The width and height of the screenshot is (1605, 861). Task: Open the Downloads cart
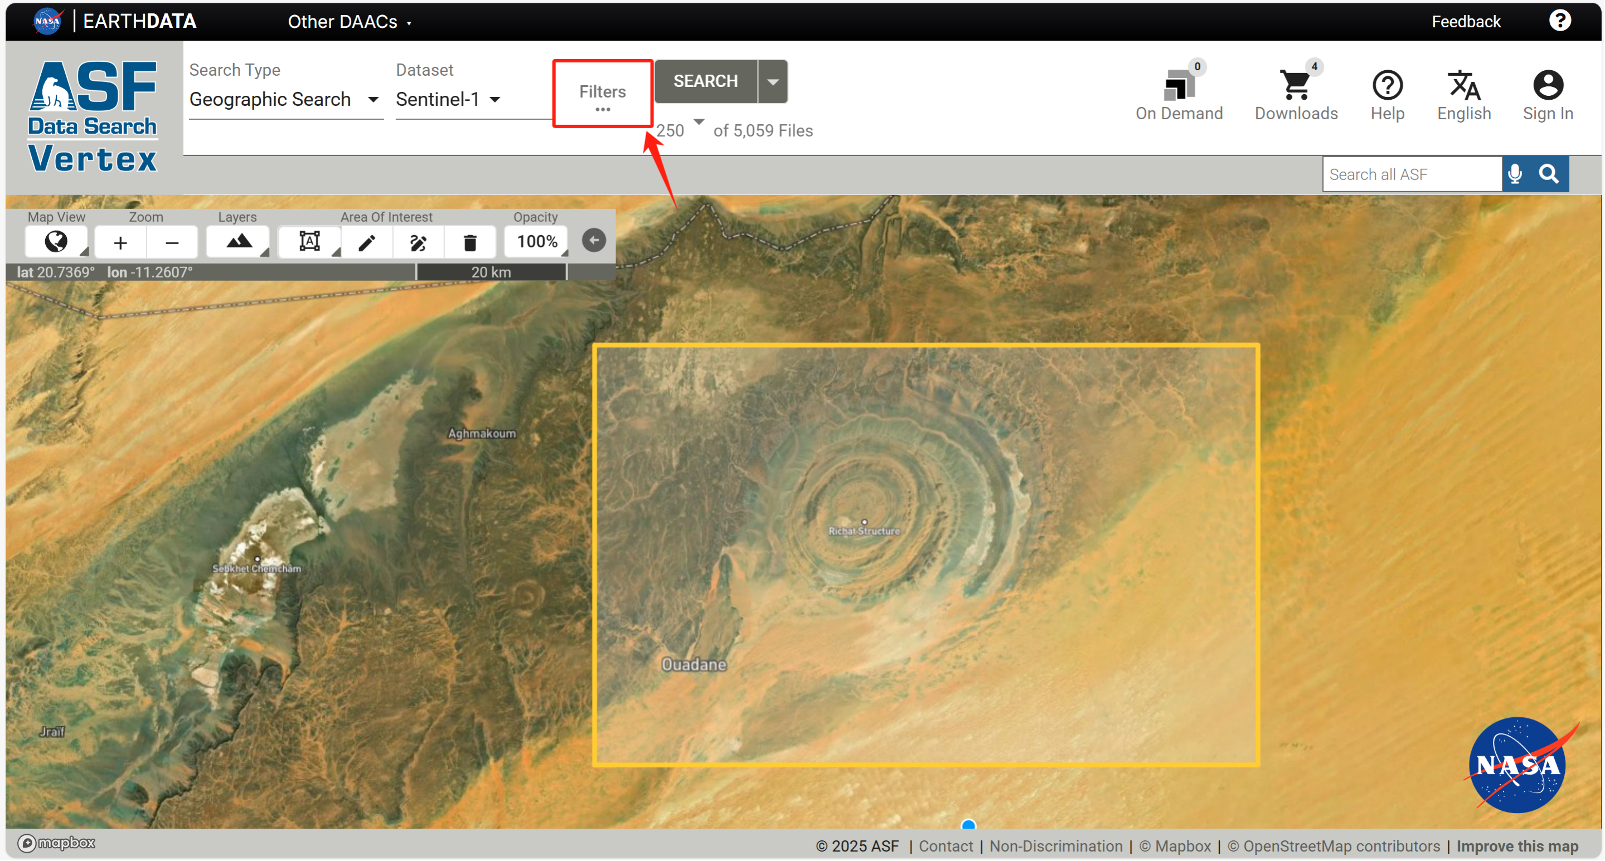coord(1297,95)
